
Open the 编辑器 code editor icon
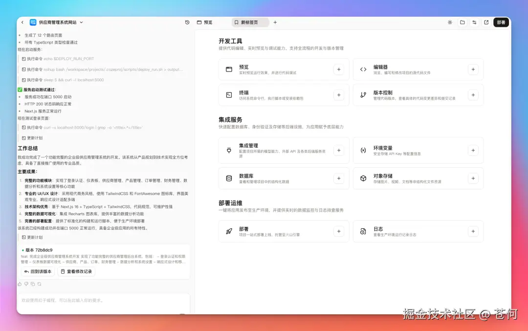(x=363, y=69)
